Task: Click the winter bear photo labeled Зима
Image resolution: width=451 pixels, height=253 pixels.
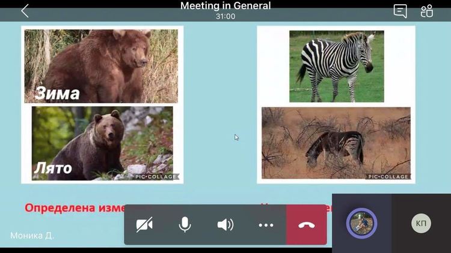Action: click(101, 65)
